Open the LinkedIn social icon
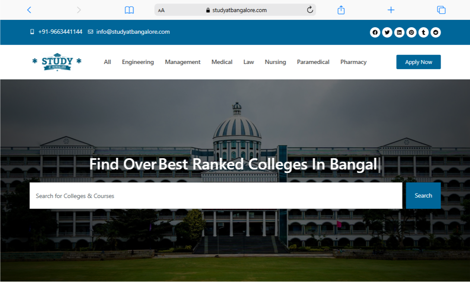This screenshot has width=470, height=294. pyautogui.click(x=399, y=32)
